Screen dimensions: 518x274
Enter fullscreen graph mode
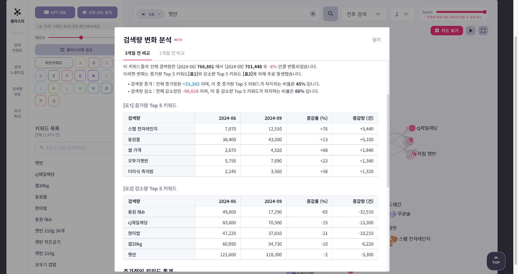point(483,31)
